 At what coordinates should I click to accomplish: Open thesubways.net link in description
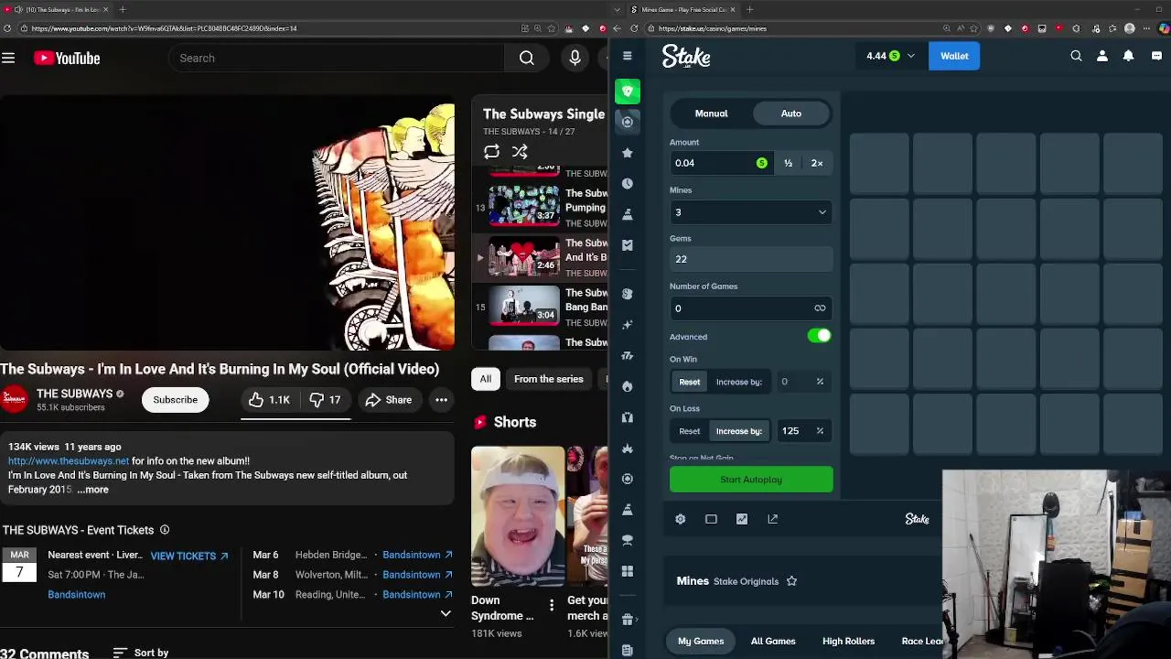[69, 461]
